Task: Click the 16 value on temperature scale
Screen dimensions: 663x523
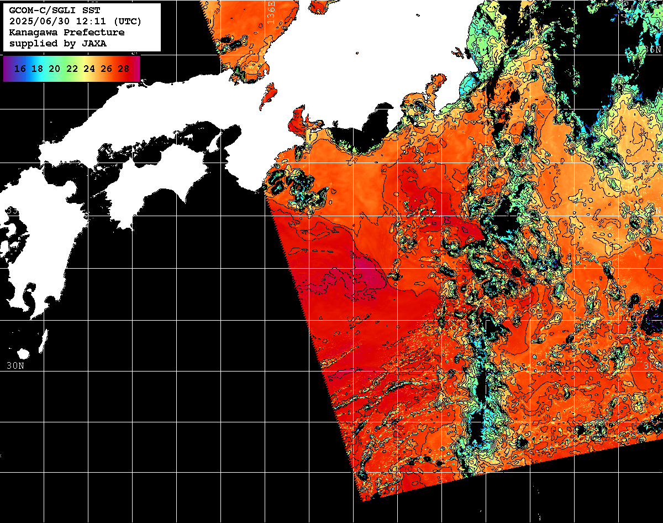Action: pos(20,69)
